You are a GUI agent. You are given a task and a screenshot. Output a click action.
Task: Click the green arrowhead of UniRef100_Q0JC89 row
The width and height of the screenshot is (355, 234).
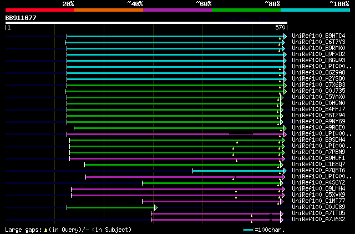pos(155,207)
